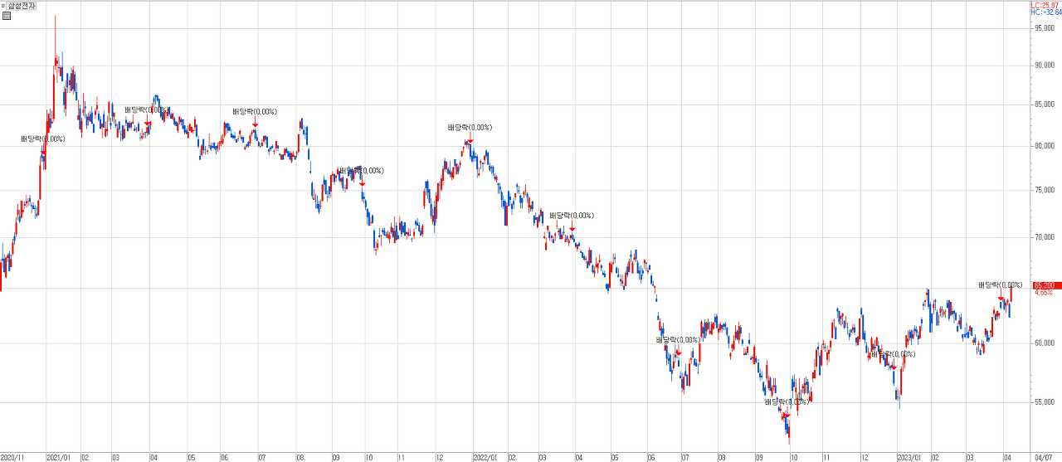Click the LC:25.87 indicator text
This screenshot has width=1062, height=462.
tap(1045, 5)
